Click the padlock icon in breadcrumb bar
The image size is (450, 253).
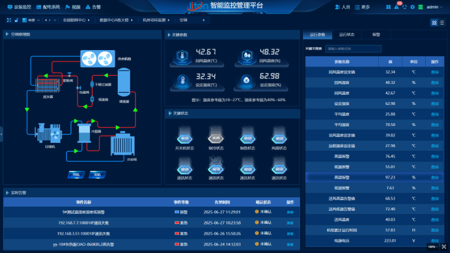16,20
